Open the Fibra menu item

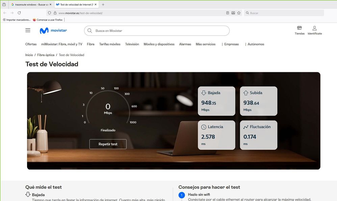point(90,44)
